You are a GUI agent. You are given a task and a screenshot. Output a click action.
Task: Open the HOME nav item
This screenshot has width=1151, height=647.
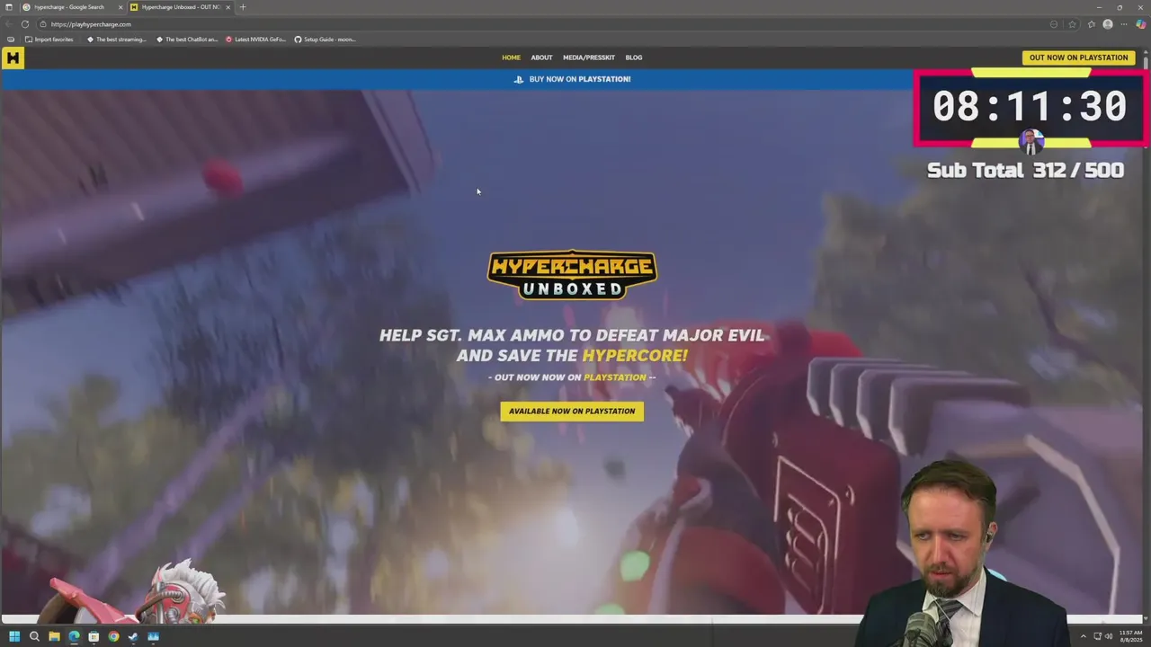coord(511,58)
